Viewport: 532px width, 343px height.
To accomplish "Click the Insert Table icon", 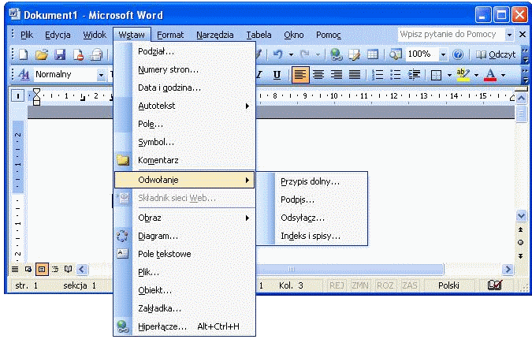I will click(x=373, y=54).
